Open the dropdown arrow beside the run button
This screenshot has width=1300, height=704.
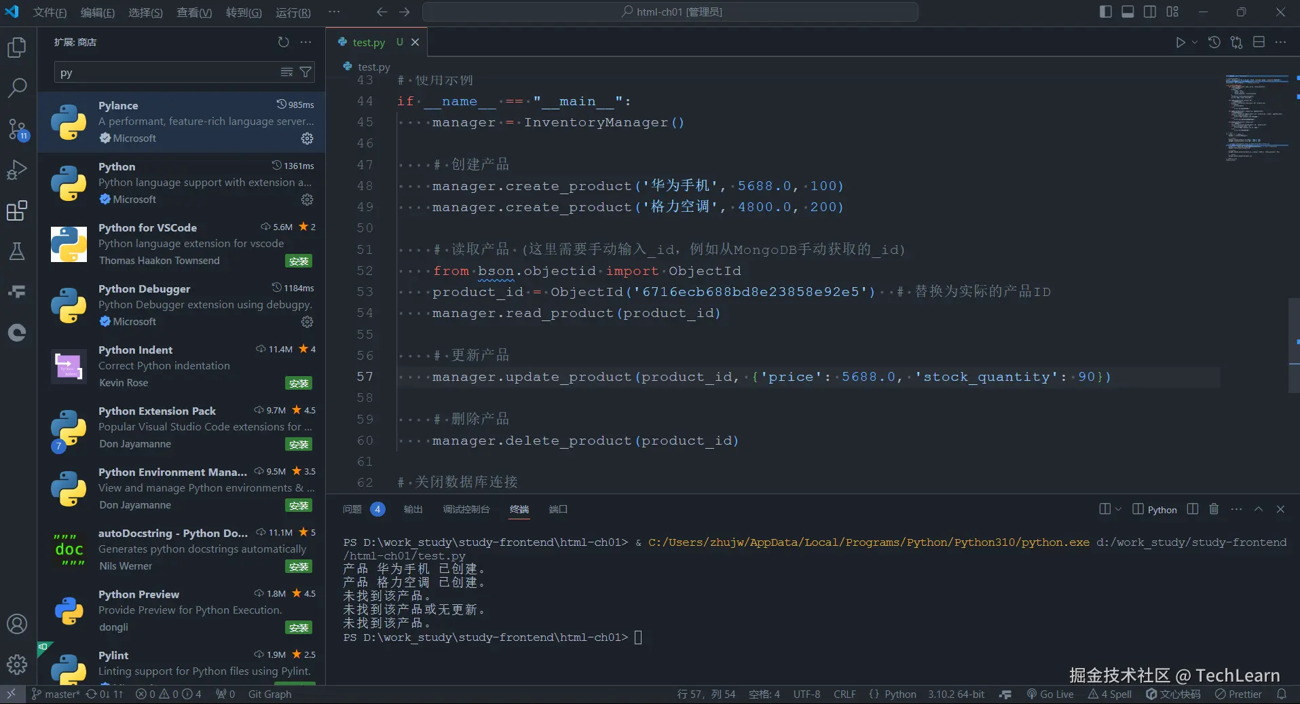coord(1195,42)
